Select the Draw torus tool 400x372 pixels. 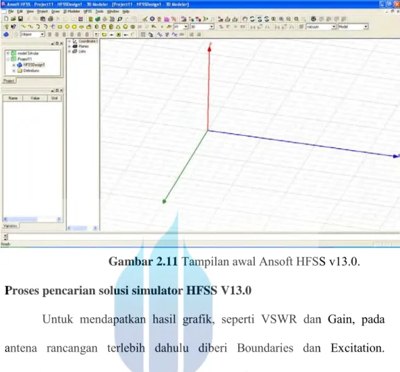(133, 26)
